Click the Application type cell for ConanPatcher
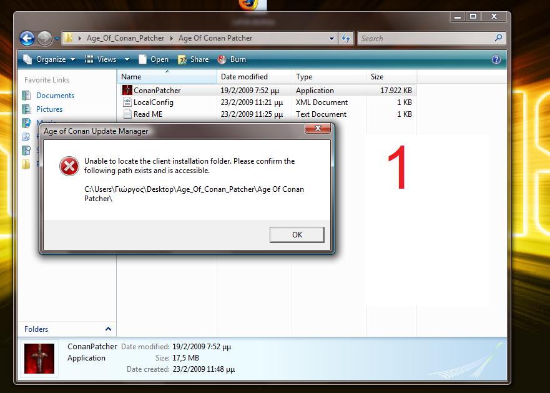The height and width of the screenshot is (393, 550). click(x=315, y=90)
